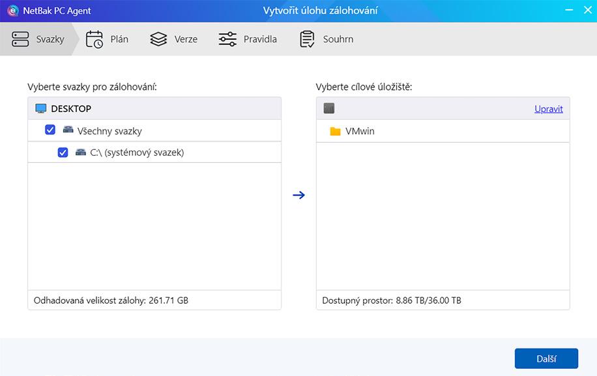Open the Verze tab
Screen dimensions: 597x376
coord(185,39)
